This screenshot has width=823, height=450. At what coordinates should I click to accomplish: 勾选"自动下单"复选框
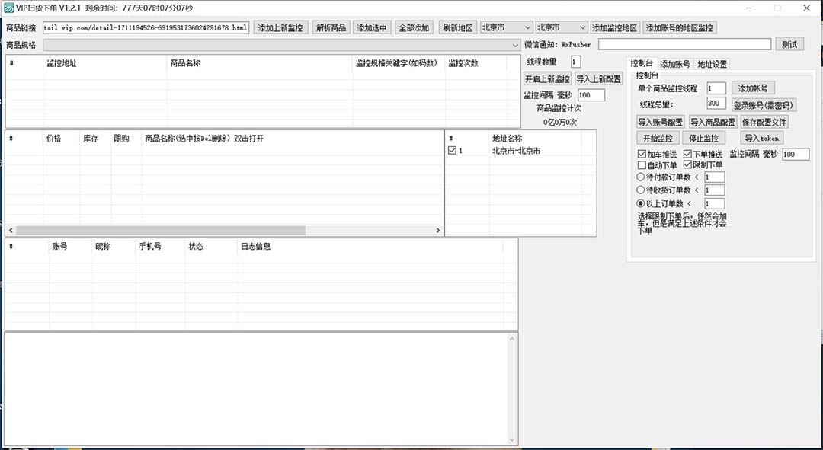[x=642, y=164]
